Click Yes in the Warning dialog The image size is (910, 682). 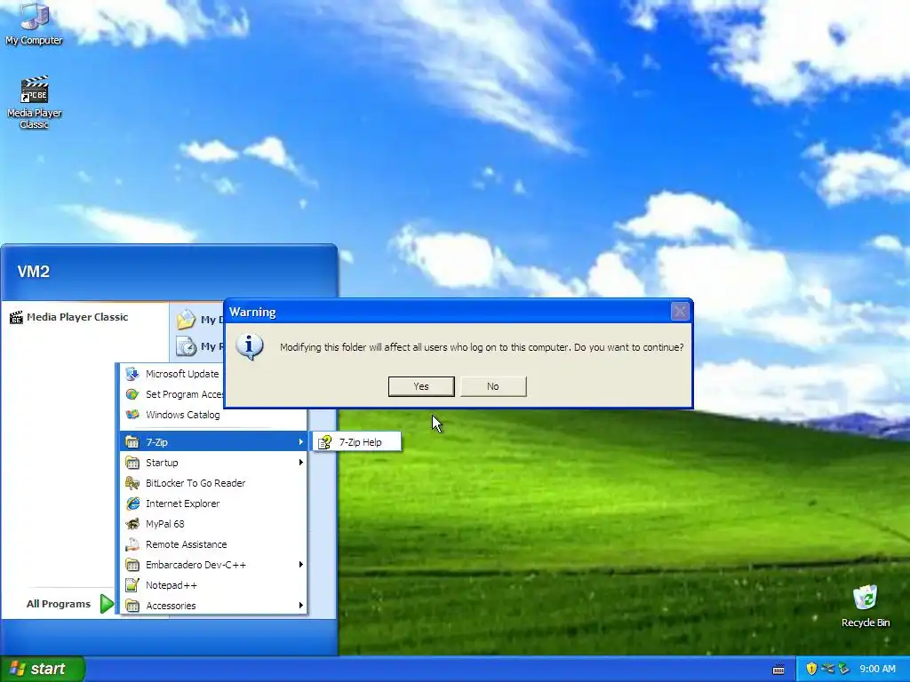click(x=421, y=386)
